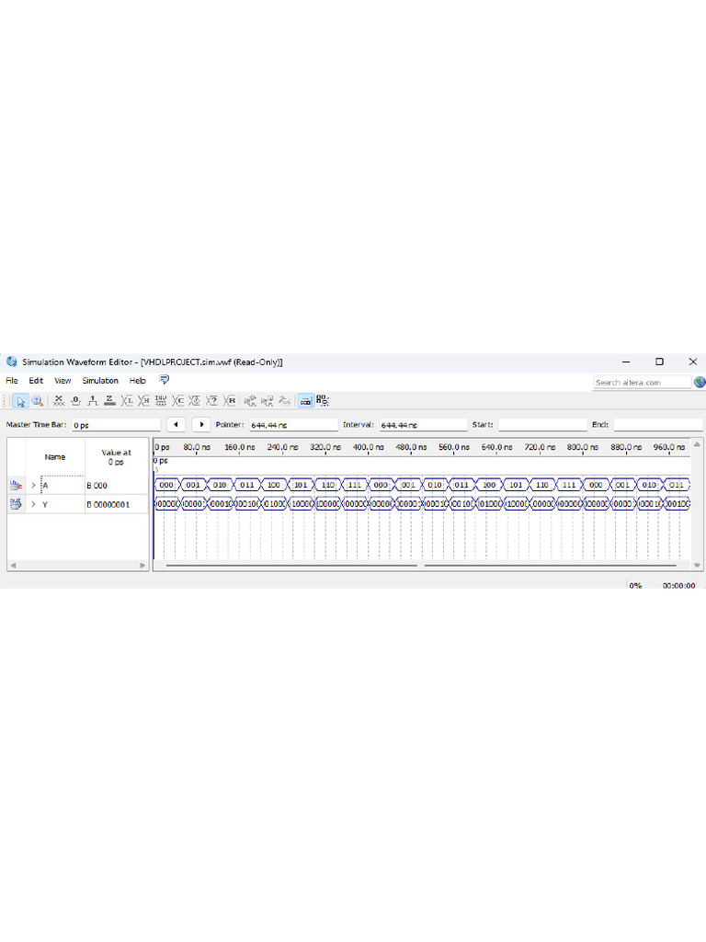This screenshot has height=942, width=706.
Task: Click the 960.0 ns ruler mark
Action: click(669, 448)
